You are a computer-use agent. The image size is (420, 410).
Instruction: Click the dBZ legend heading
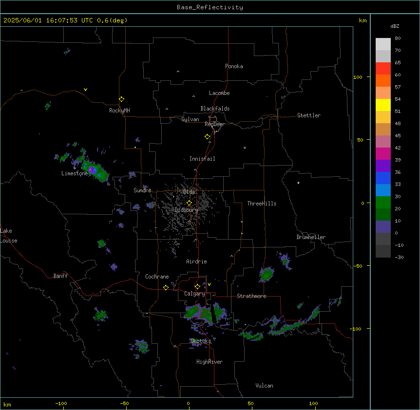tap(395, 26)
